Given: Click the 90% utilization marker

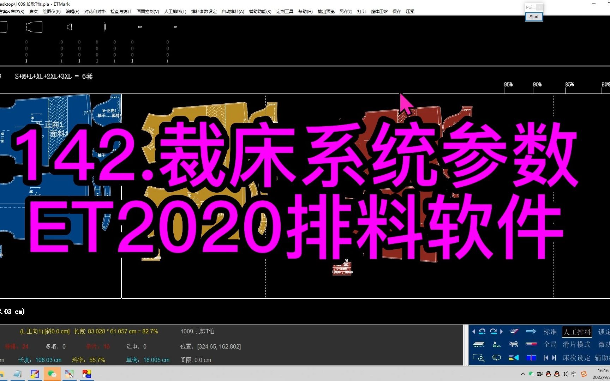Looking at the screenshot, I should point(537,85).
